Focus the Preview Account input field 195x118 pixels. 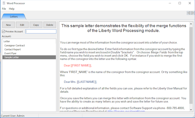point(41,31)
